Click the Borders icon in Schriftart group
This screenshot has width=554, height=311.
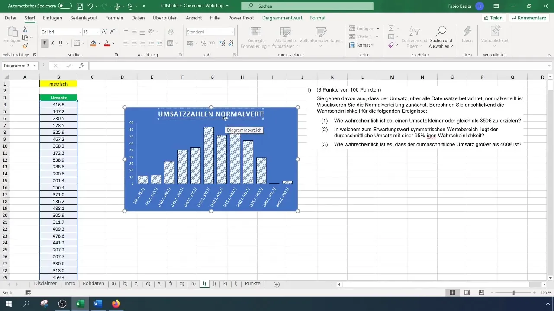pos(77,43)
